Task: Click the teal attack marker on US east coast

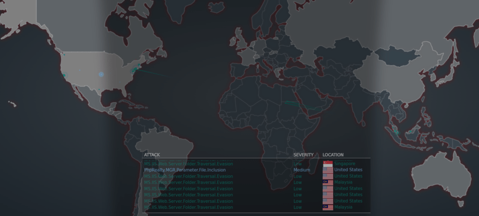Action: coord(134,70)
